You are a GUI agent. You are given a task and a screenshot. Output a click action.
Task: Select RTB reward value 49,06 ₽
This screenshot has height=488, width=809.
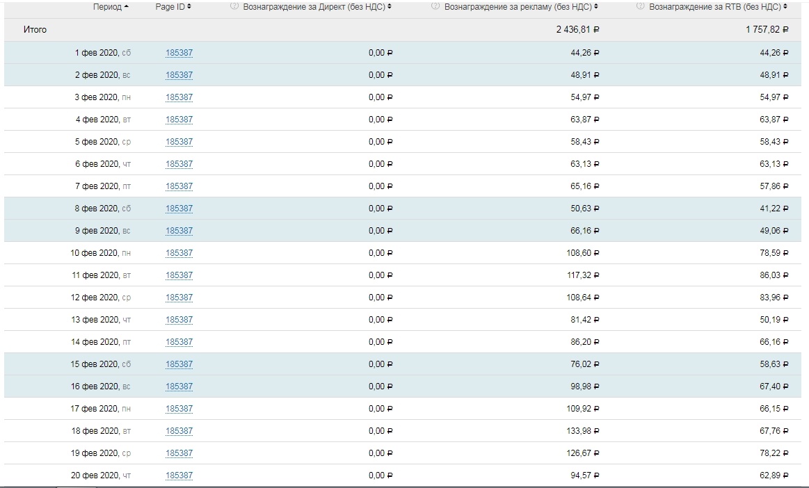774,231
